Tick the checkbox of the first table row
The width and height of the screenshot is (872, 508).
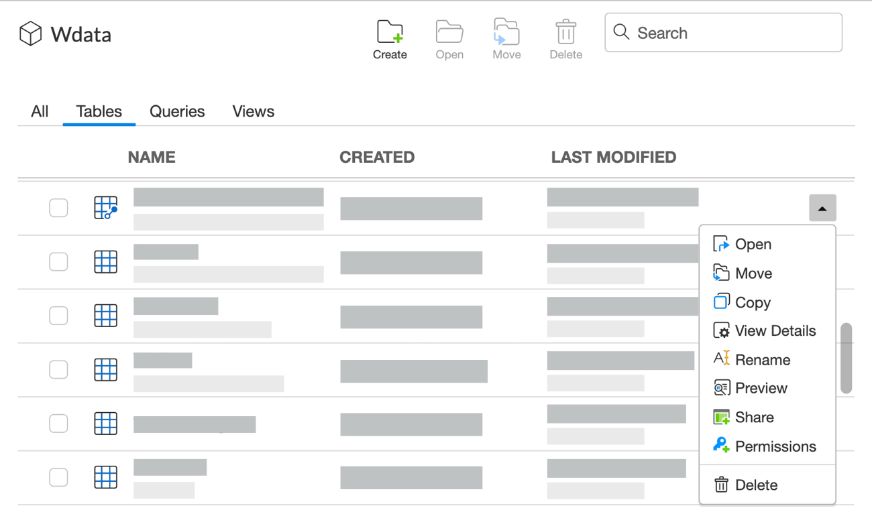click(x=58, y=208)
